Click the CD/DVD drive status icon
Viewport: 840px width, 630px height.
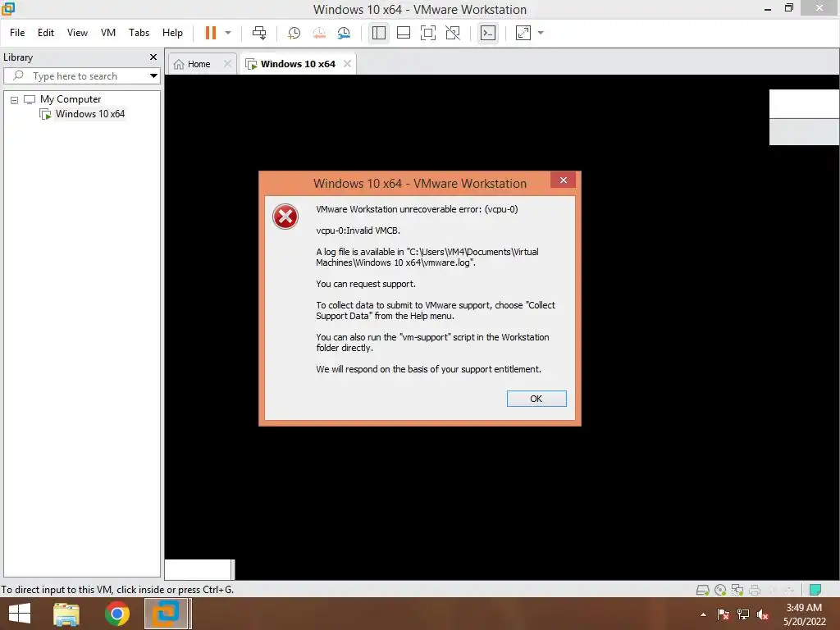(720, 590)
